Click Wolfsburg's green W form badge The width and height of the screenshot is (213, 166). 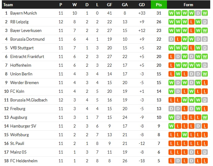[x=185, y=135]
